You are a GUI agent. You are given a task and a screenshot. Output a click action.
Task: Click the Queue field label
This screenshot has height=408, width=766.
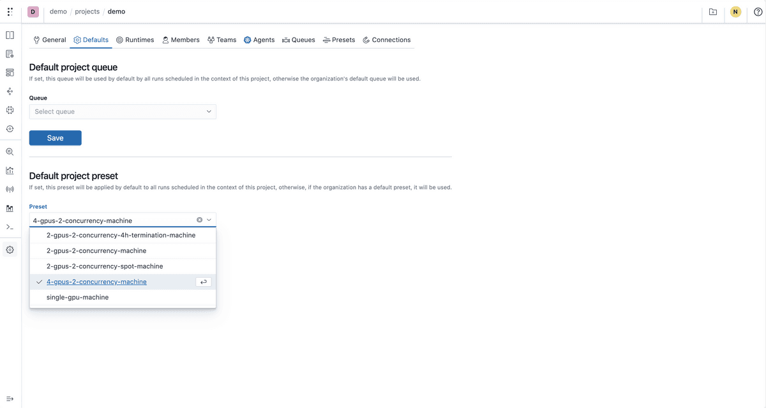38,98
